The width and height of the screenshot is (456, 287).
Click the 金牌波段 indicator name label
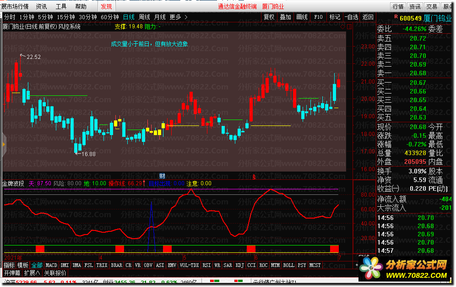click(13, 183)
